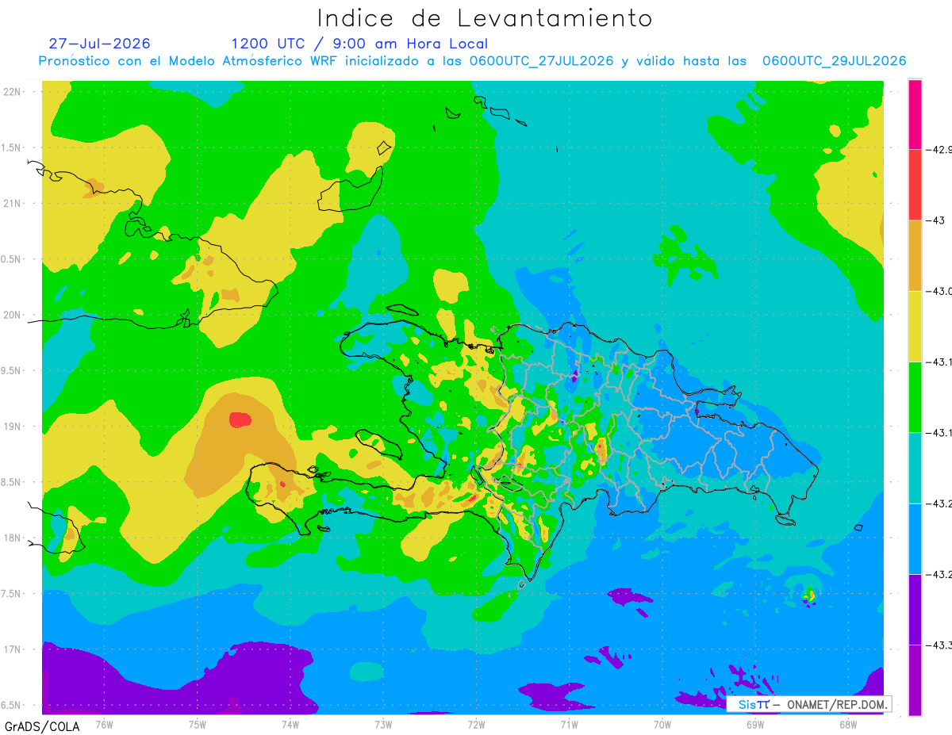The image size is (952, 735).
Task: Click the '8.5N' latitude label
Action: coord(11,482)
